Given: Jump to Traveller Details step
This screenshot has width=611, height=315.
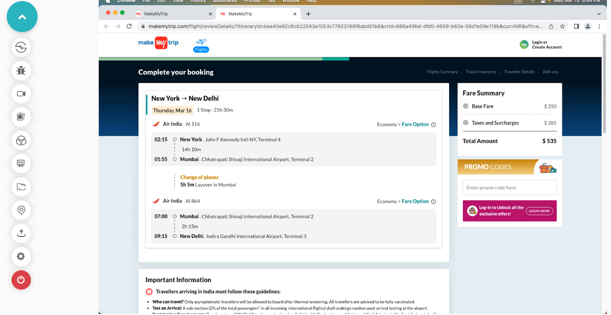Looking at the screenshot, I should point(519,72).
